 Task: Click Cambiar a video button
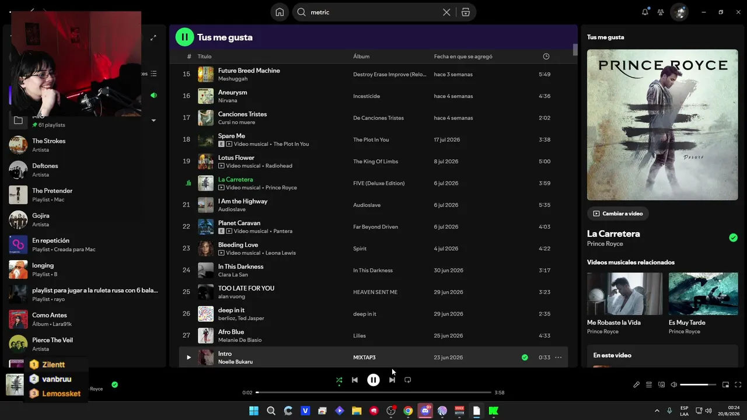618,213
